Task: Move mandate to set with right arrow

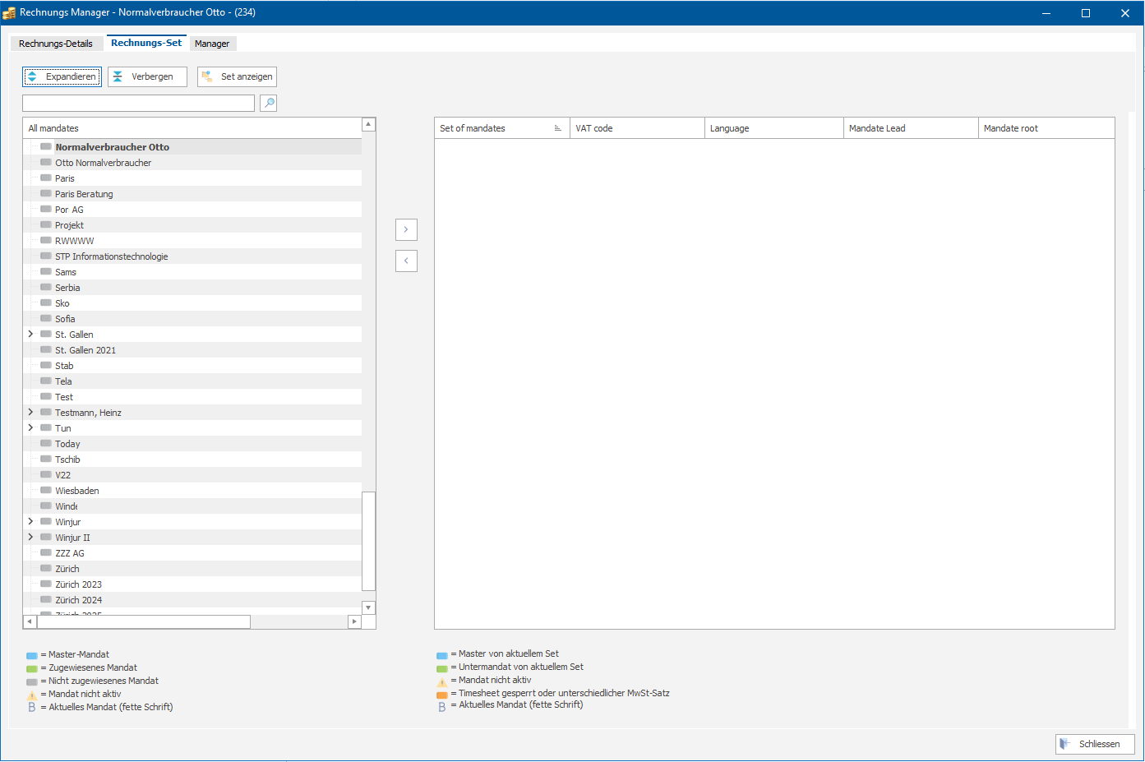Action: (406, 229)
